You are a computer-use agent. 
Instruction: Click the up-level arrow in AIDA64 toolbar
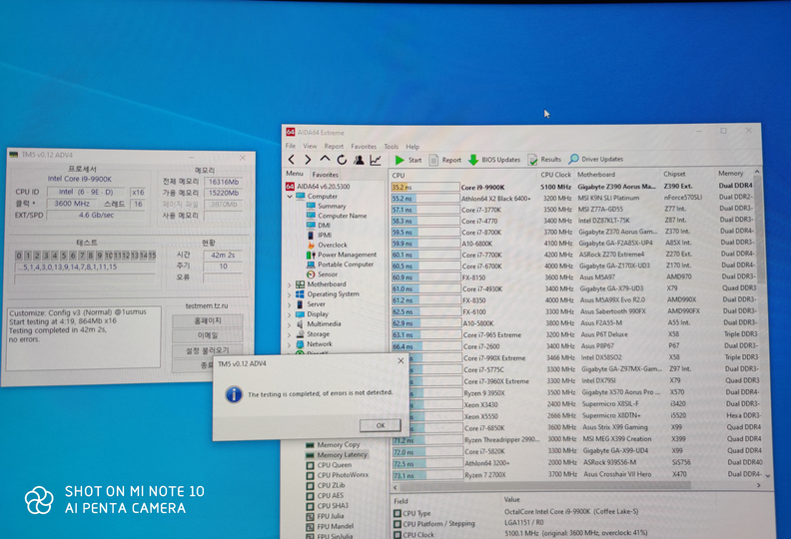pos(325,160)
